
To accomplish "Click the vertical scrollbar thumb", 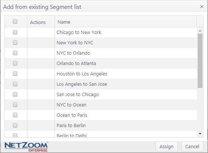I will 200,61.
